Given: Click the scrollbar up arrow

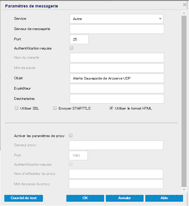Looking at the screenshot, I should point(184,13).
